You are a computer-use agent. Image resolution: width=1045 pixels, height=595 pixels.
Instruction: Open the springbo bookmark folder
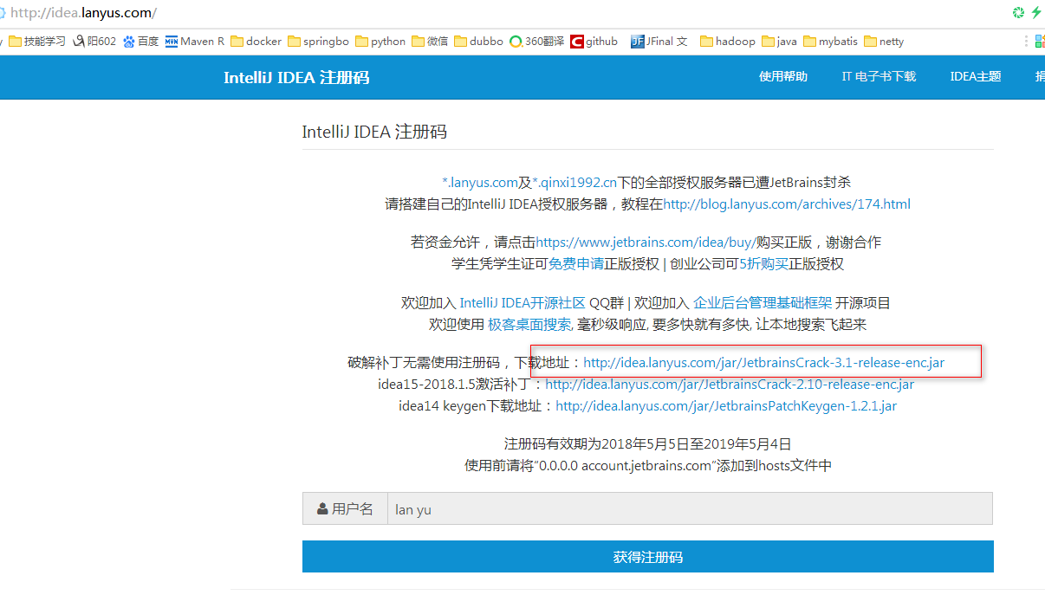[318, 41]
